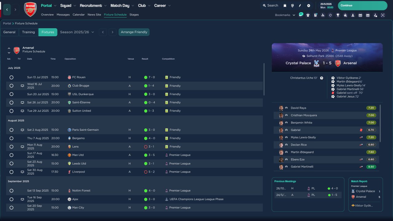
Task: Select the Man Utd fixture radio button
Action: pos(11,155)
